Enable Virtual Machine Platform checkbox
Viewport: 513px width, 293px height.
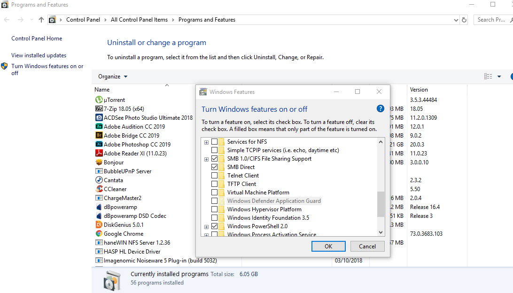point(214,193)
